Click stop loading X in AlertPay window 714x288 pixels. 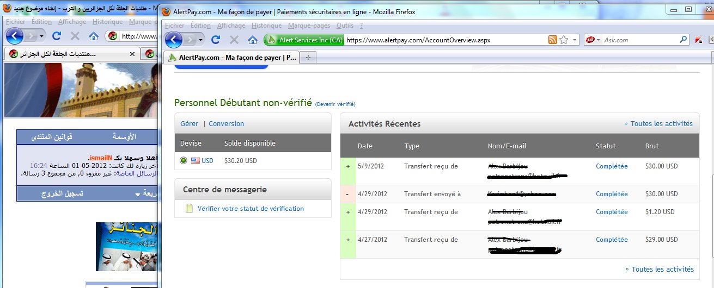coord(234,40)
